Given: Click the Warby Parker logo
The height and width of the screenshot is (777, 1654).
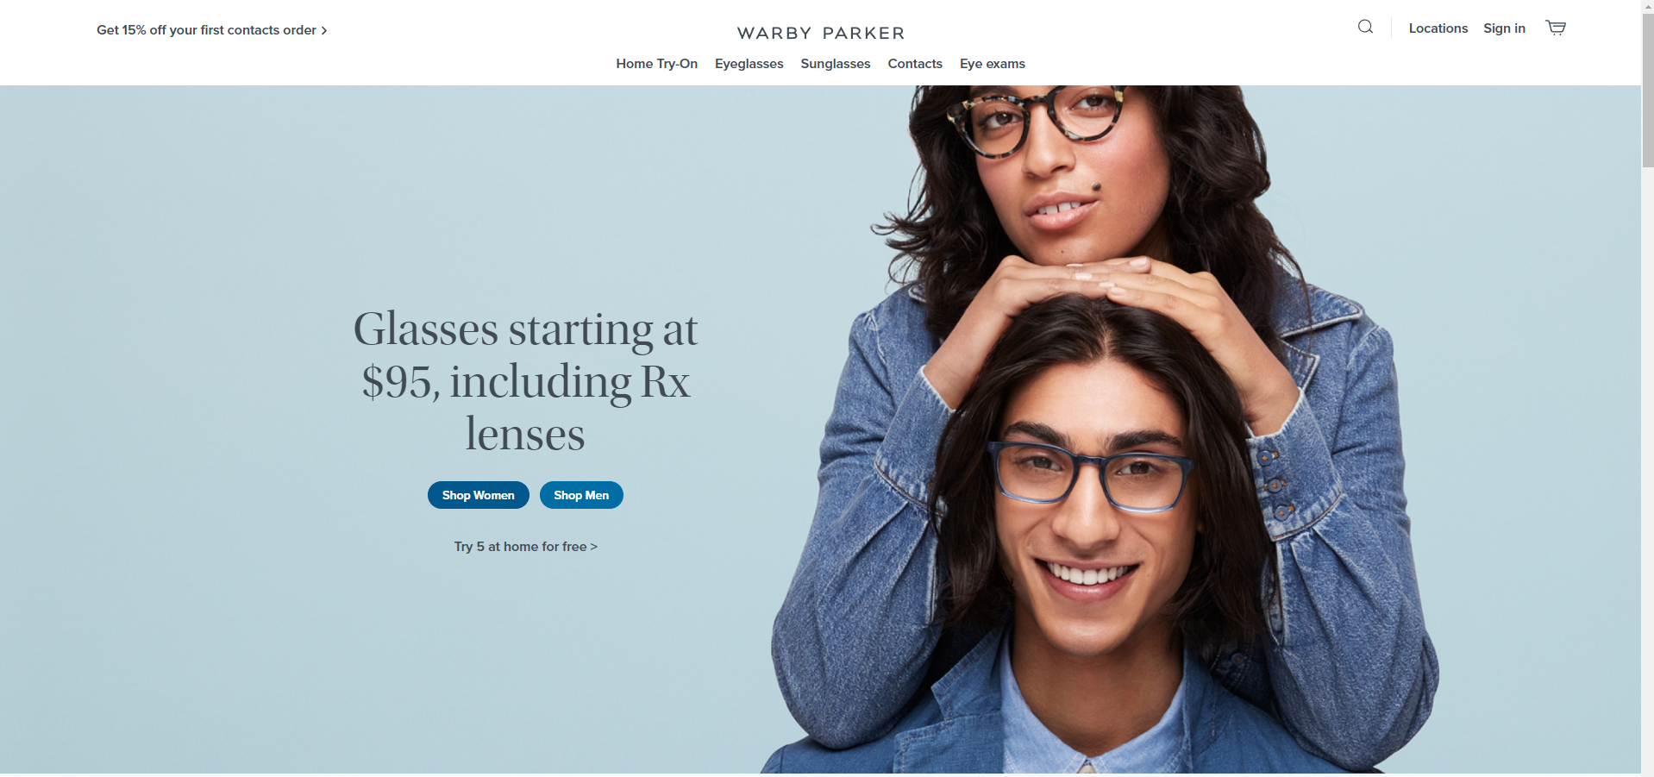Looking at the screenshot, I should (821, 33).
